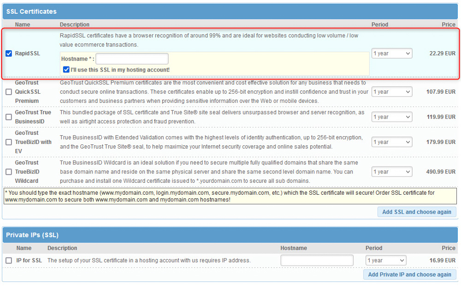This screenshot has width=461, height=287.
Task: Click 'Add SSL and choose again' button
Action: point(417,212)
